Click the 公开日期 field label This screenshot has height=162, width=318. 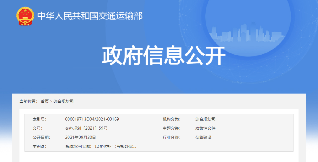(42, 138)
